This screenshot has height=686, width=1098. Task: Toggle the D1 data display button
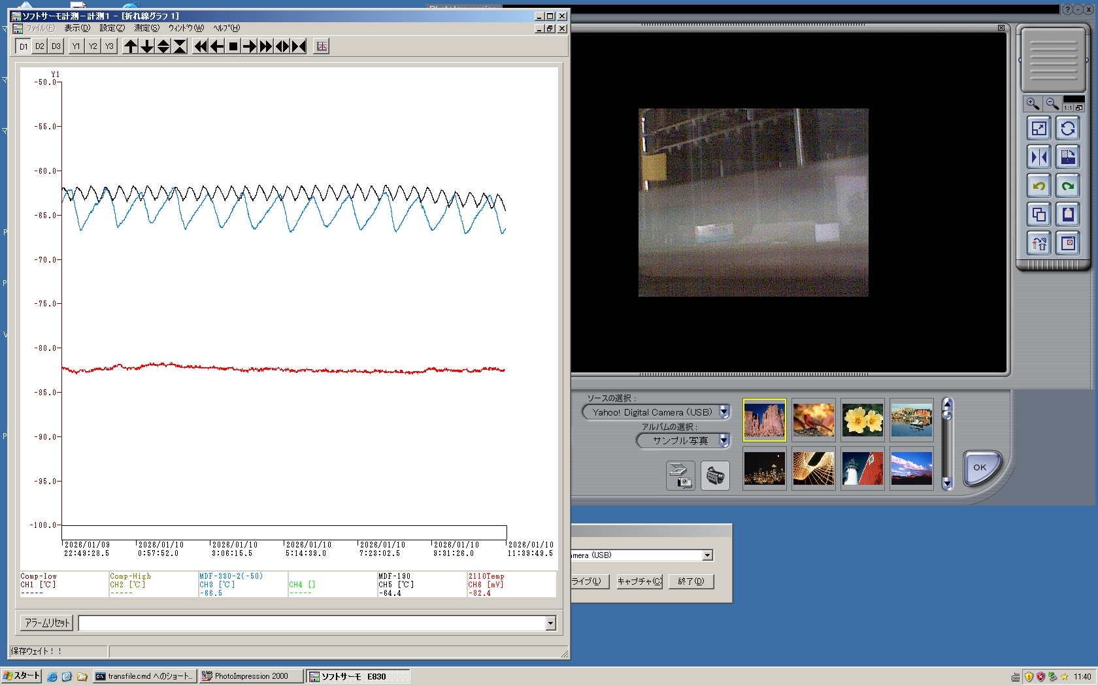click(x=24, y=46)
